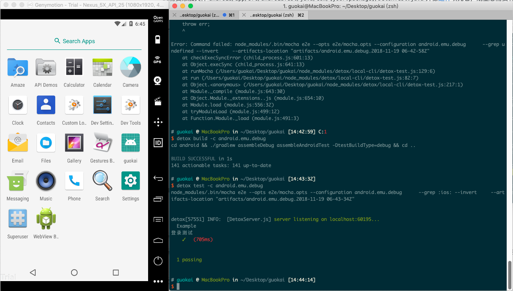Click the terminal window title text
The image size is (513, 291).
341,6
